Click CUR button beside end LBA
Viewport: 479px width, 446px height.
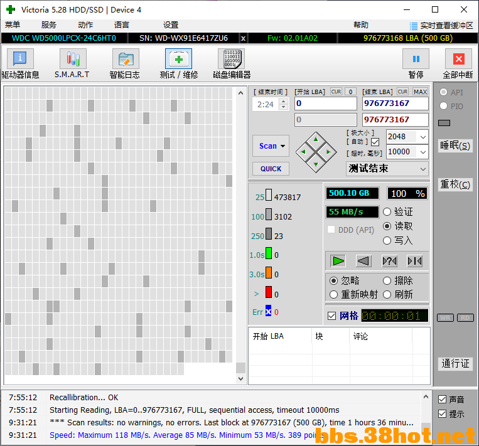click(x=402, y=92)
